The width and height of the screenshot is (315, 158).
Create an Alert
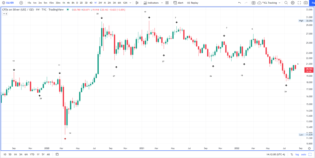pyautogui.click(x=178, y=3)
